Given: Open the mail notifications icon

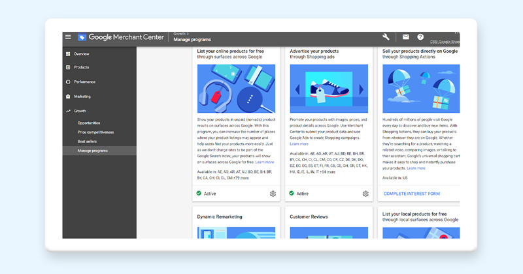Looking at the screenshot, I should coord(405,37).
